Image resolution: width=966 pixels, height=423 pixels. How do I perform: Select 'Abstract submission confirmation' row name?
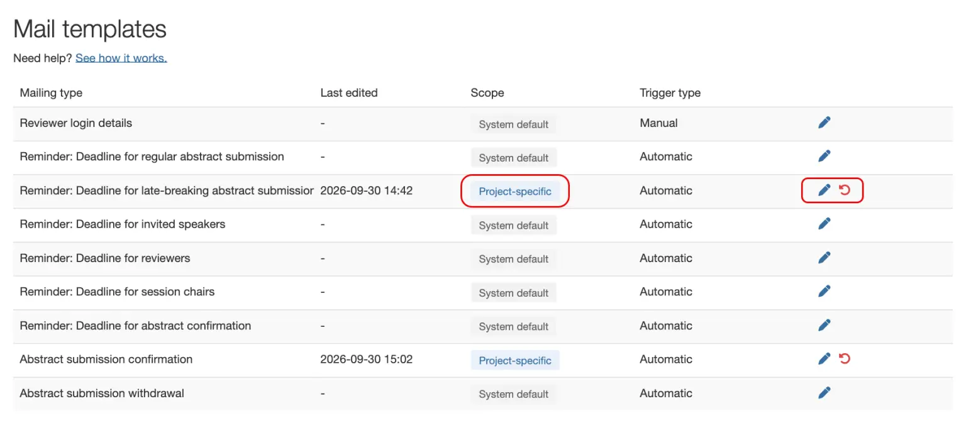(106, 360)
